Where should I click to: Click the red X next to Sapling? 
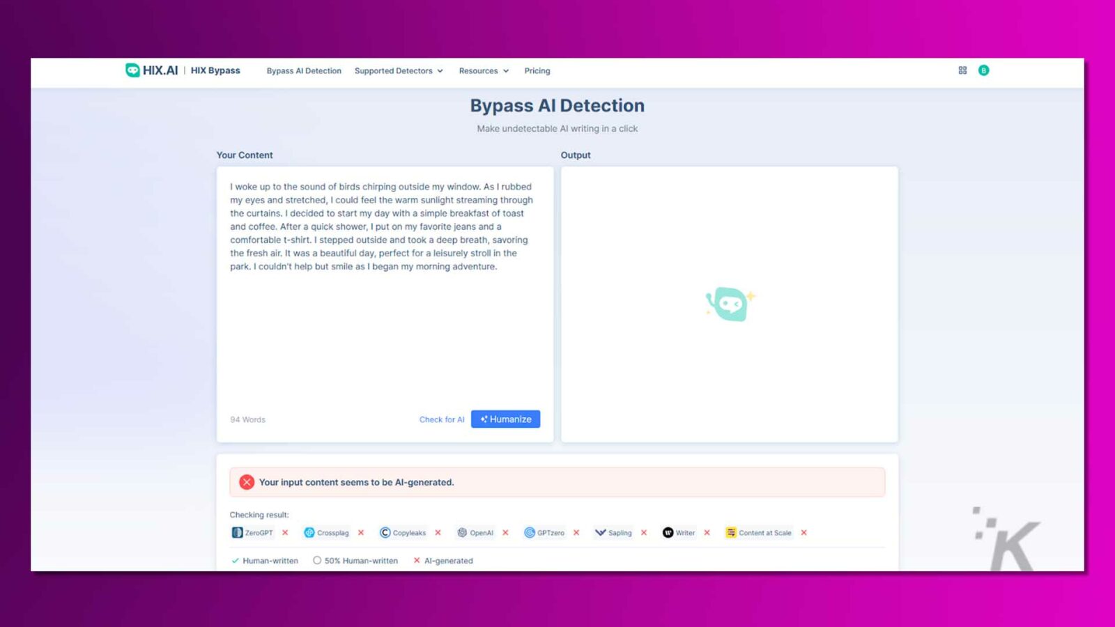[644, 533]
